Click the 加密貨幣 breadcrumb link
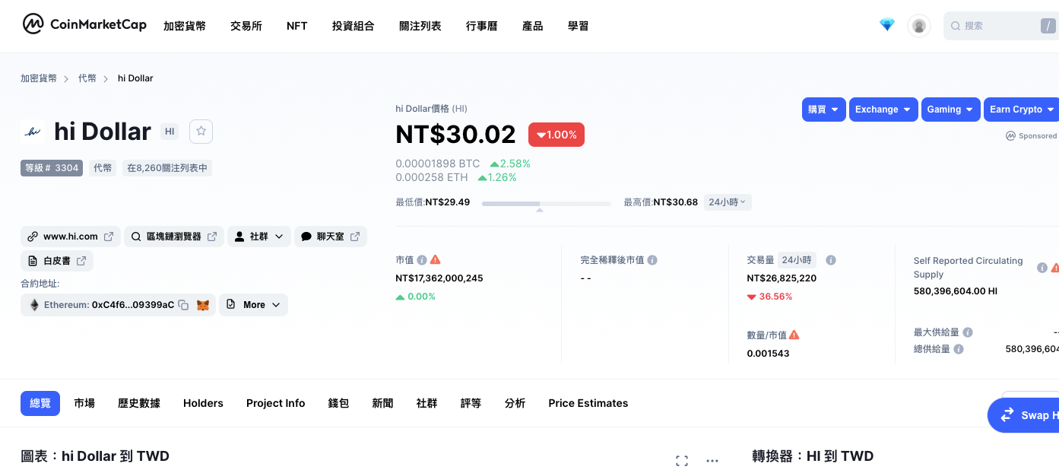 pyautogui.click(x=39, y=78)
